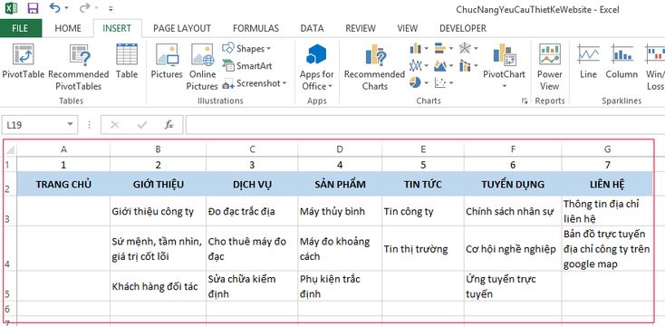Insert a Column sparkline
The width and height of the screenshot is (665, 326).
coord(622,62)
